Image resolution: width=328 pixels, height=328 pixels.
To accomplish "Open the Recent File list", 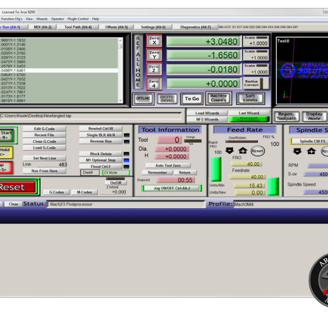I will 44,135.
